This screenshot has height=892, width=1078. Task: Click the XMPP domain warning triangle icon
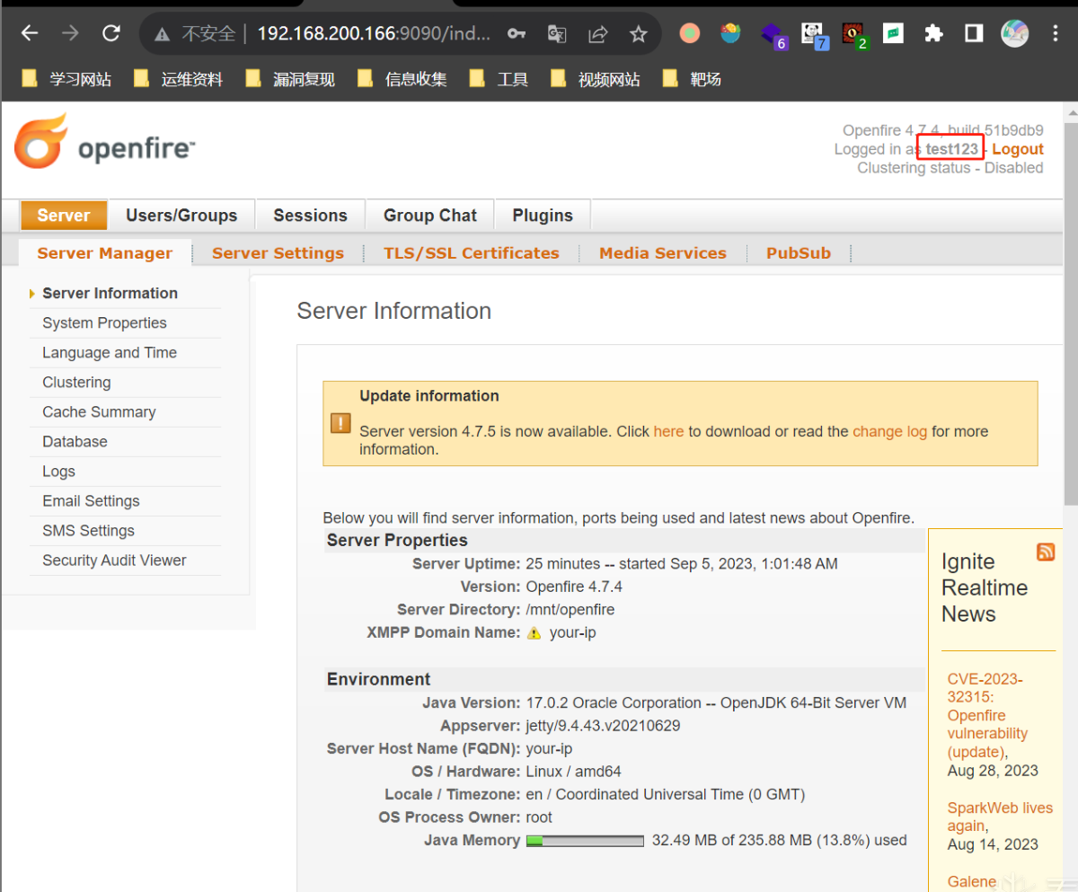tap(535, 633)
